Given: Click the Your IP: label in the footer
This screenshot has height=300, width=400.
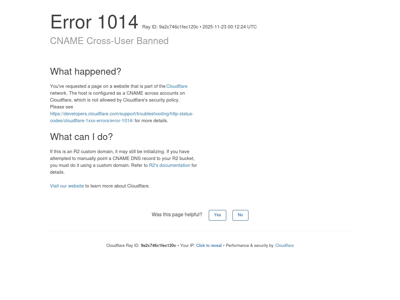Looking at the screenshot, I should pyautogui.click(x=187, y=246).
